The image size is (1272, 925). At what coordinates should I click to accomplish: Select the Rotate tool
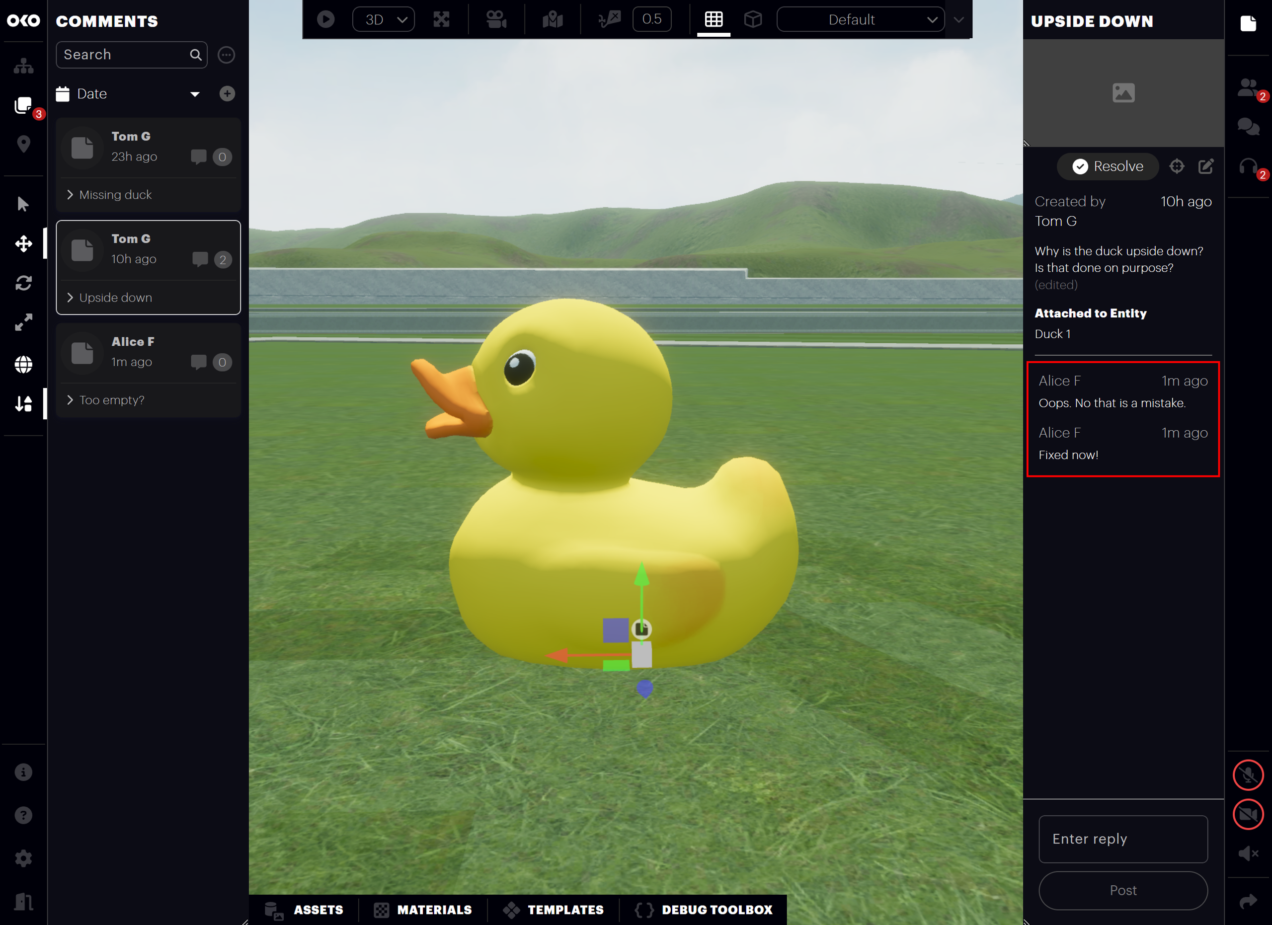(x=23, y=283)
